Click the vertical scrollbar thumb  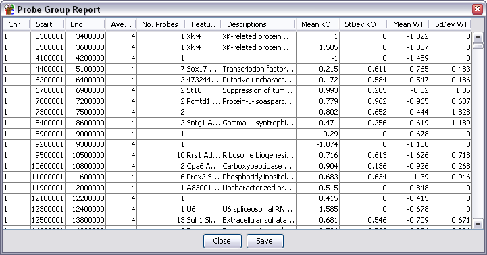(478, 46)
